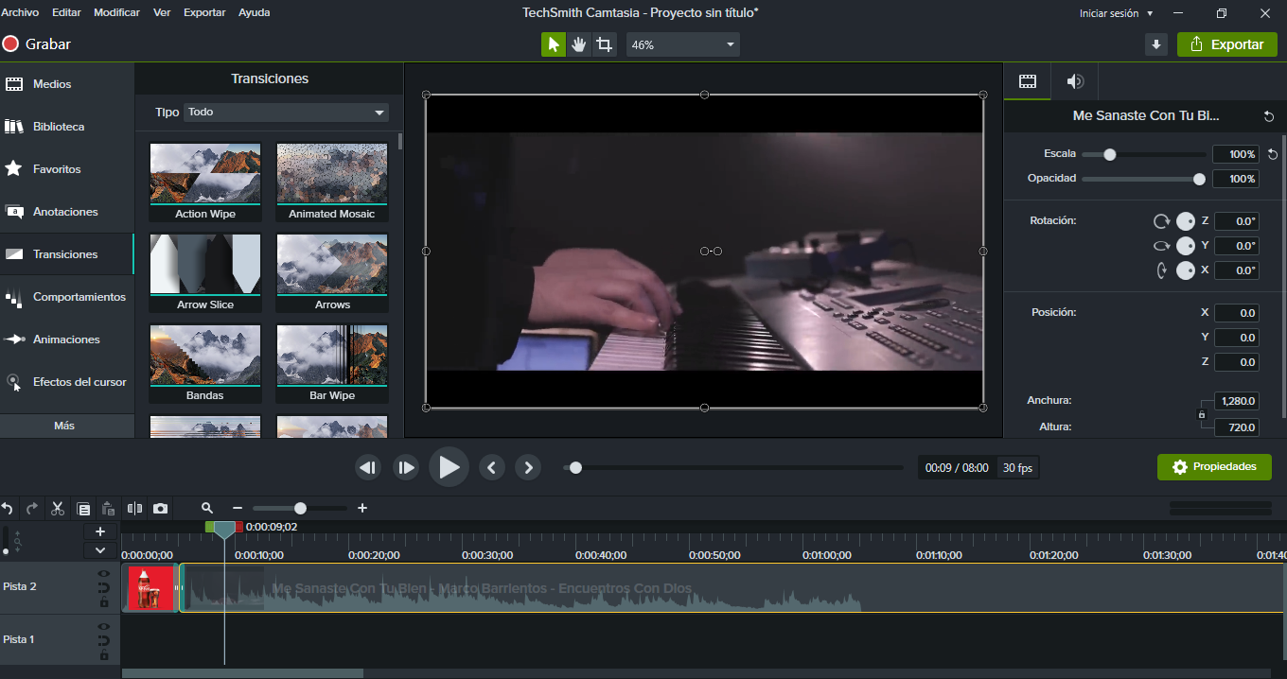The image size is (1287, 679).
Task: Paste clip using the clipboard icon
Action: pos(109,509)
